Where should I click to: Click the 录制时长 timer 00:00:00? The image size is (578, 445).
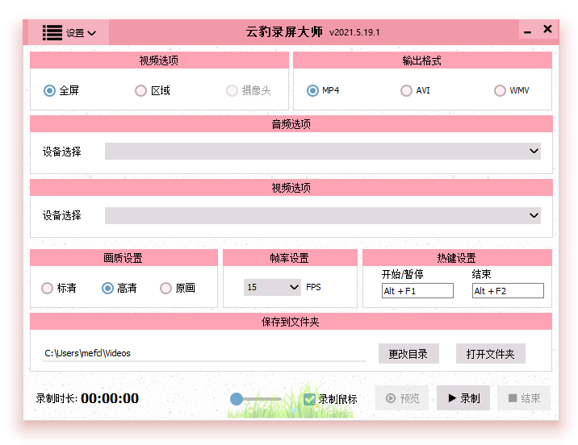coord(110,398)
